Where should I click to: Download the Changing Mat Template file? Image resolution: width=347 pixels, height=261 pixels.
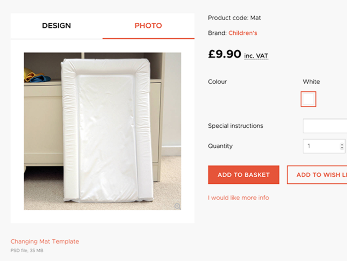45,241
